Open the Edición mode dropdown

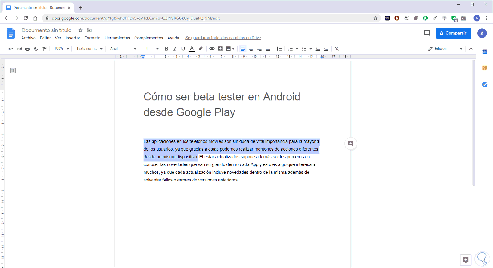click(445, 49)
